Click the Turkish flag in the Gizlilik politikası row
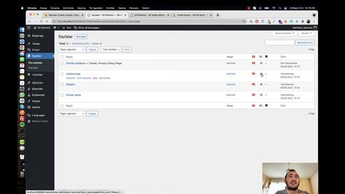Image resolution: width=345 pixels, height=194 pixels. click(253, 63)
